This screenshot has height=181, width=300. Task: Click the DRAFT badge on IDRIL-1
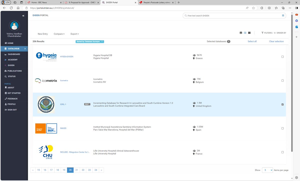[x=87, y=104]
